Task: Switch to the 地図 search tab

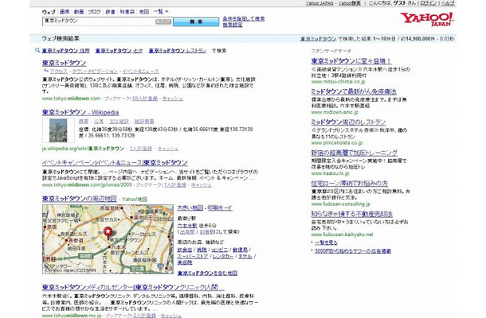Action: tap(144, 12)
